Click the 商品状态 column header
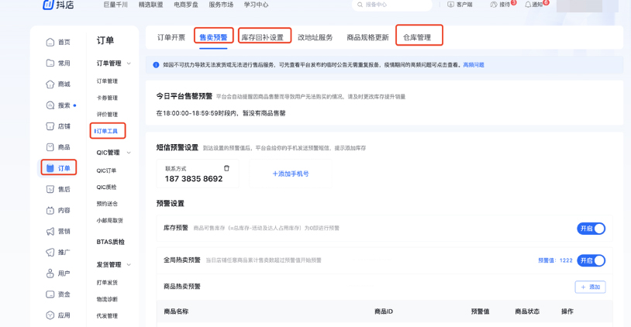The height and width of the screenshot is (327, 631). click(x=527, y=312)
